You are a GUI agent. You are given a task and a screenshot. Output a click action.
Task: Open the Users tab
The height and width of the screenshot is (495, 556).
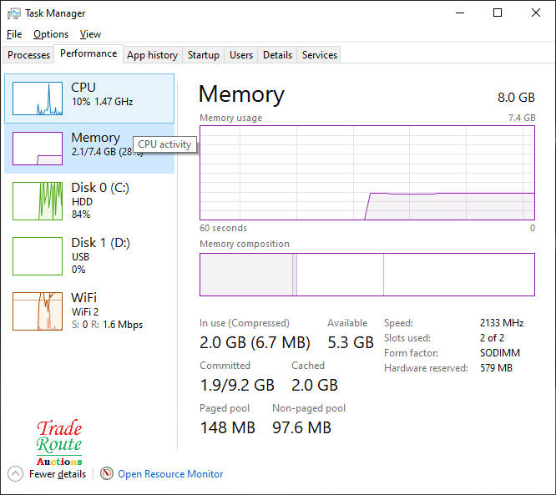click(241, 55)
